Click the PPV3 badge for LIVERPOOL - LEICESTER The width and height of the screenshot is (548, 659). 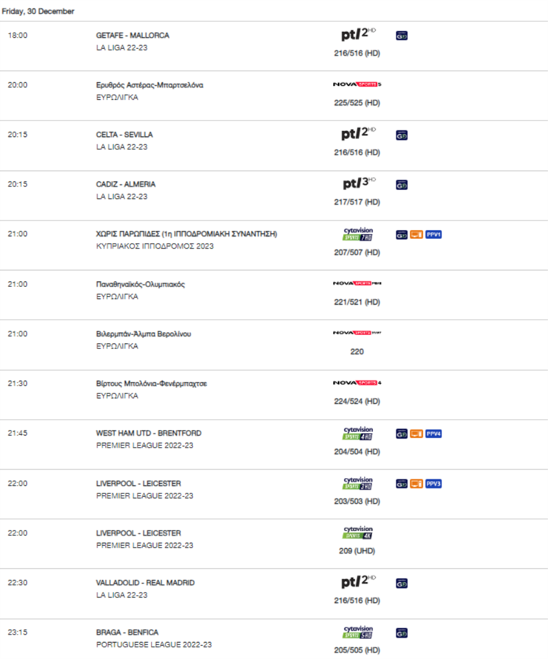click(434, 484)
